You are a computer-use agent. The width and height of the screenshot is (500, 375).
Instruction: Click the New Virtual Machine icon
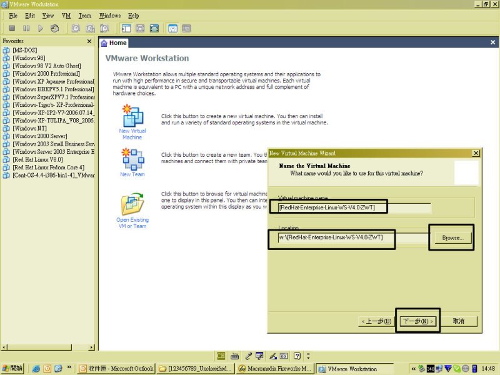click(x=132, y=116)
